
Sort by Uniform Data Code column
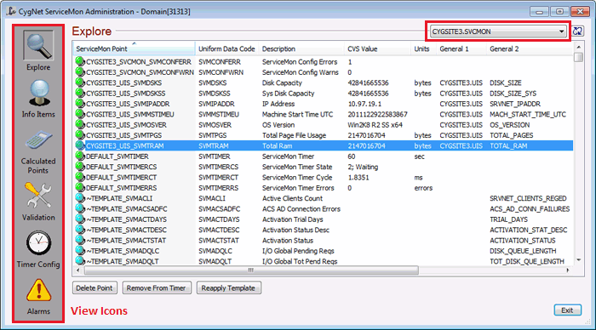coord(226,48)
